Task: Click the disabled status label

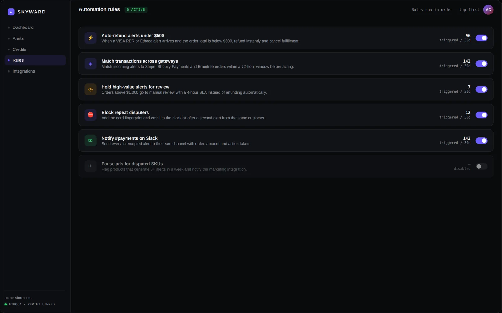Action: [x=462, y=169]
